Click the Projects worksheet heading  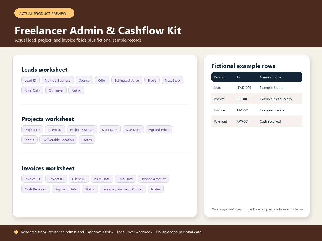tap(48, 119)
